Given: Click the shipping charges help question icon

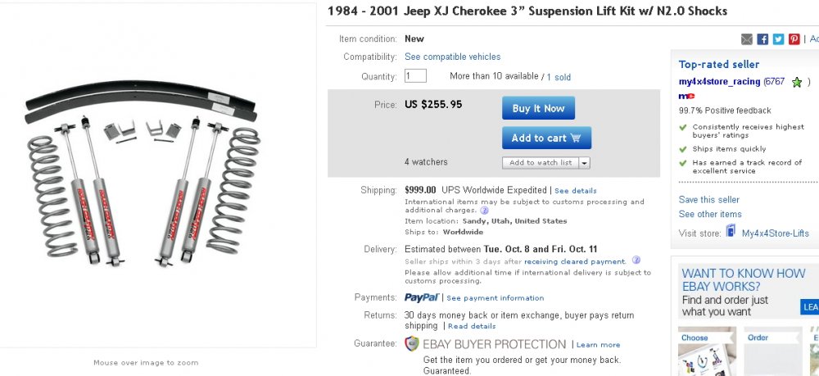Looking at the screenshot, I should (484, 211).
